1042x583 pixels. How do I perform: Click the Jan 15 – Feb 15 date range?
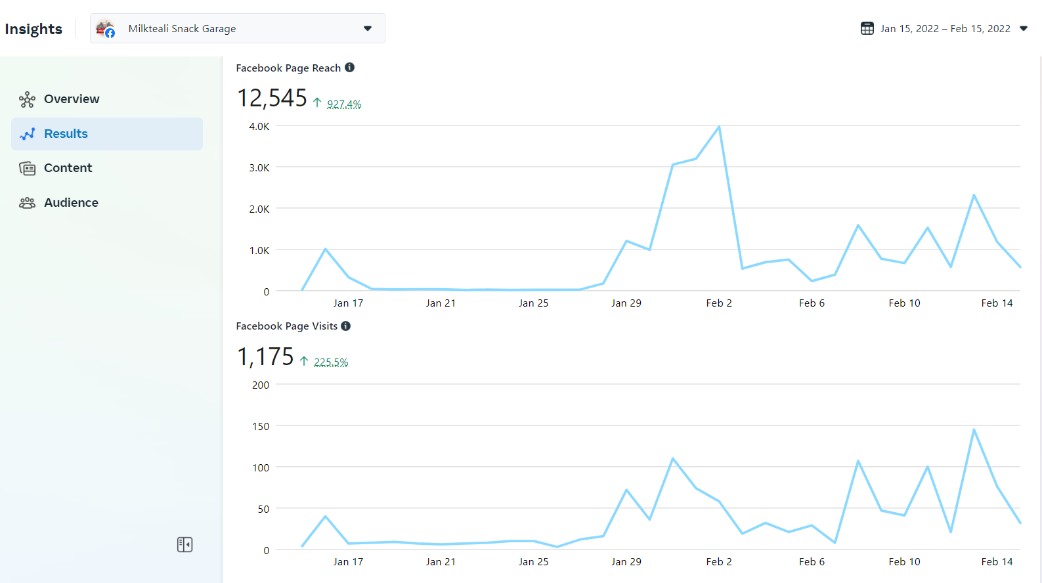click(945, 28)
